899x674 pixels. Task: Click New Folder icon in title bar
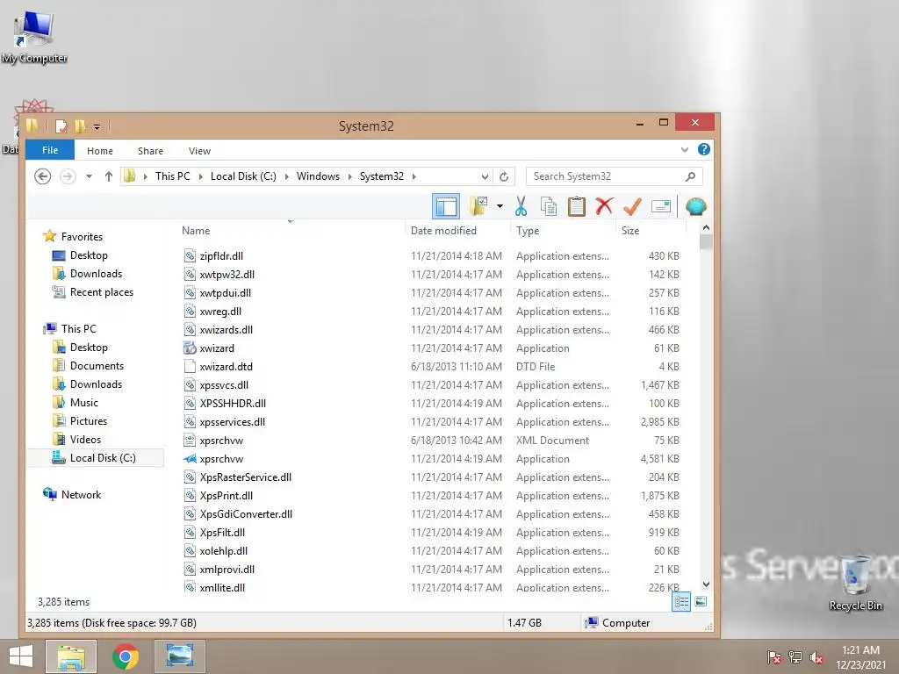(80, 126)
